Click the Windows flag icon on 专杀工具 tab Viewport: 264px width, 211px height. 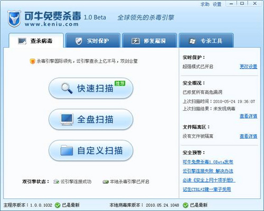click(x=192, y=41)
